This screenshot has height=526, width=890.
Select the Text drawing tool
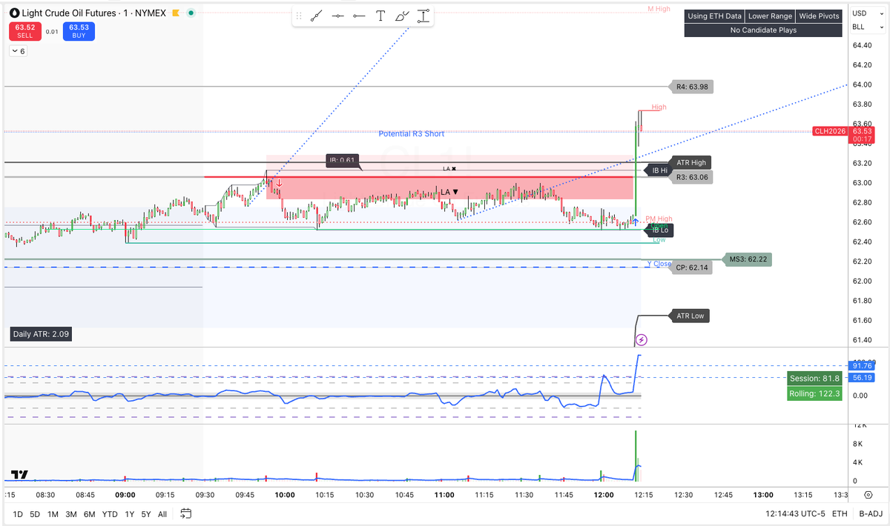pos(380,16)
